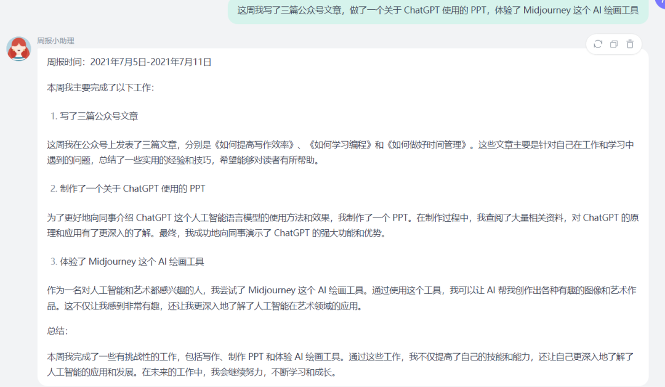Click list item 1. 写了三篇公众号文章
The width and height of the screenshot is (665, 387).
(94, 116)
